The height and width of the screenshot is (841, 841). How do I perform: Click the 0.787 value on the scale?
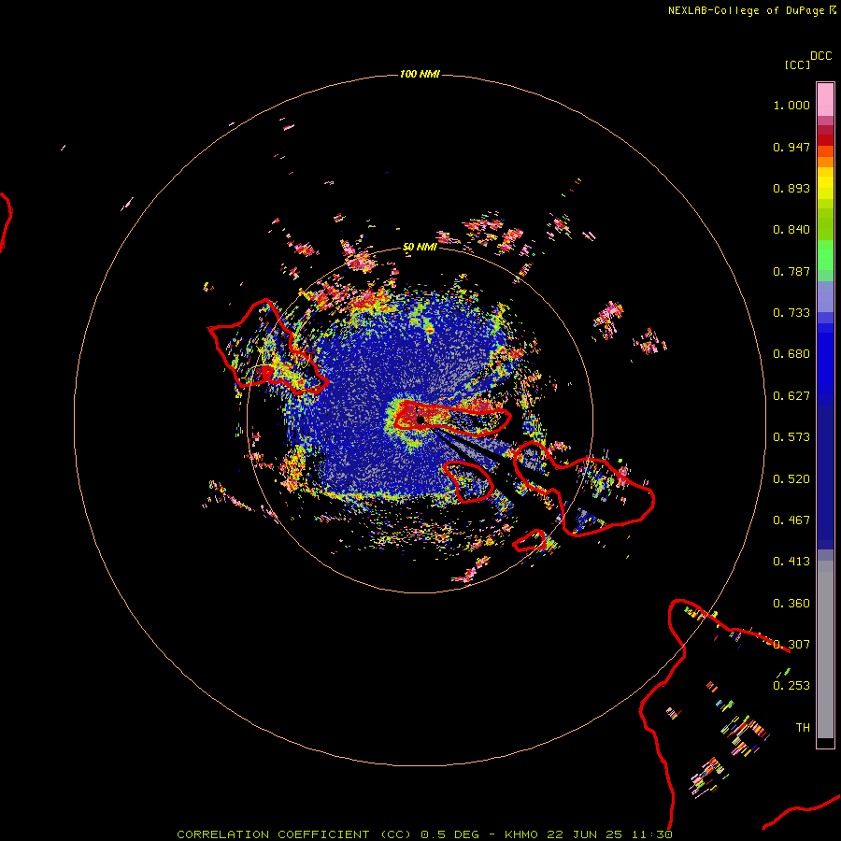coord(791,271)
